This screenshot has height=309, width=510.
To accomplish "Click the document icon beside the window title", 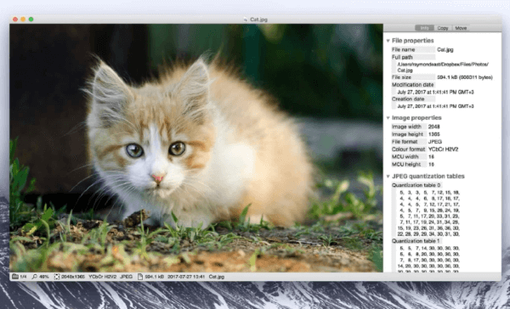I will coord(246,20).
